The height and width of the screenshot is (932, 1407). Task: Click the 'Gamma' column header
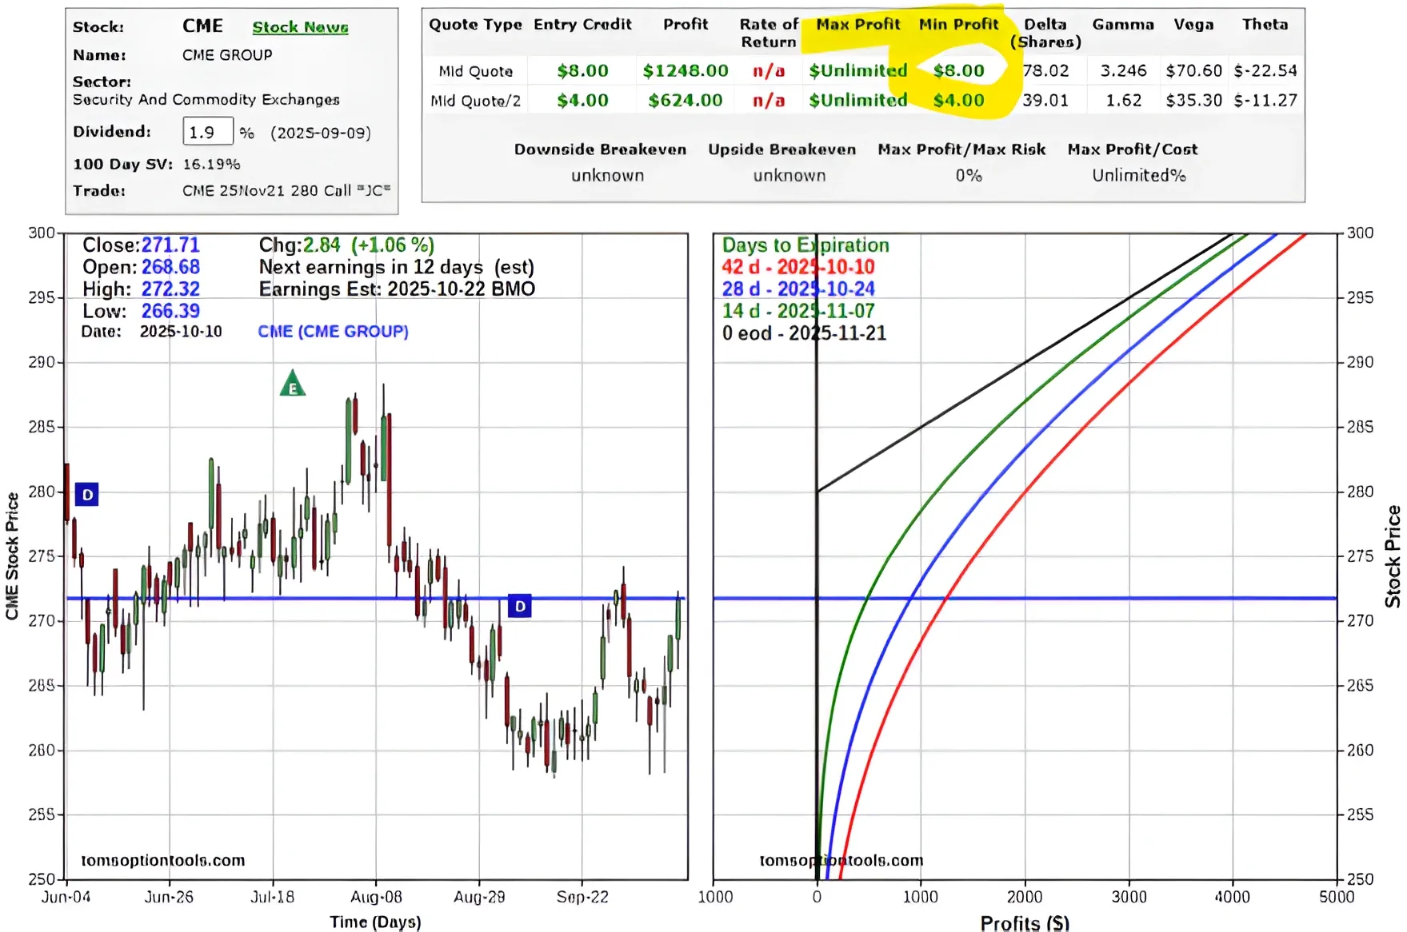[x=1123, y=25]
